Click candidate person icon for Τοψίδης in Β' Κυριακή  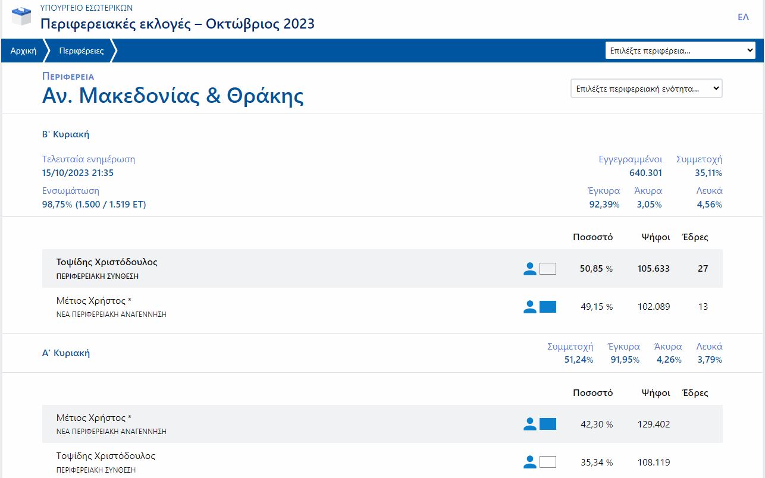pos(529,269)
